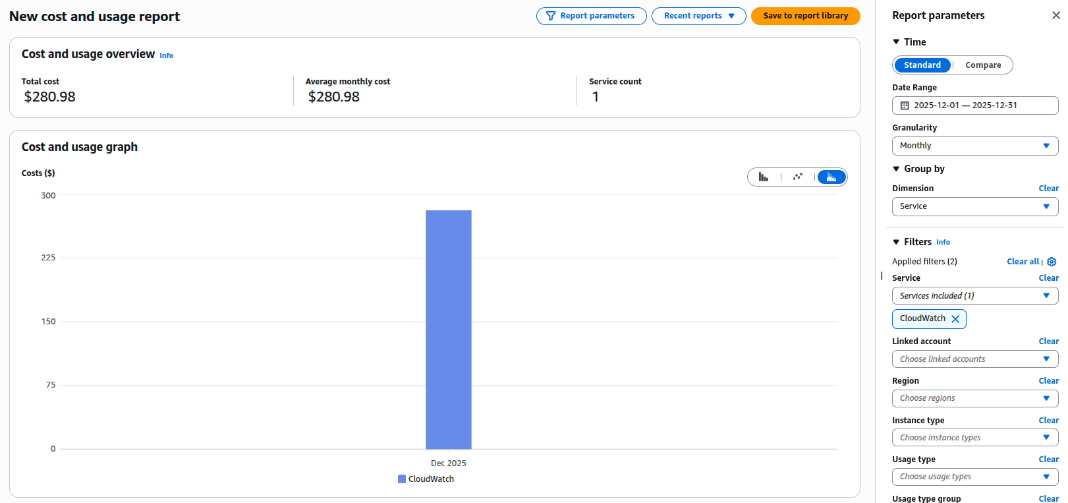Screen dimensions: 1068x503
Task: Open the Dimension Service dropdown
Action: pyautogui.click(x=975, y=206)
